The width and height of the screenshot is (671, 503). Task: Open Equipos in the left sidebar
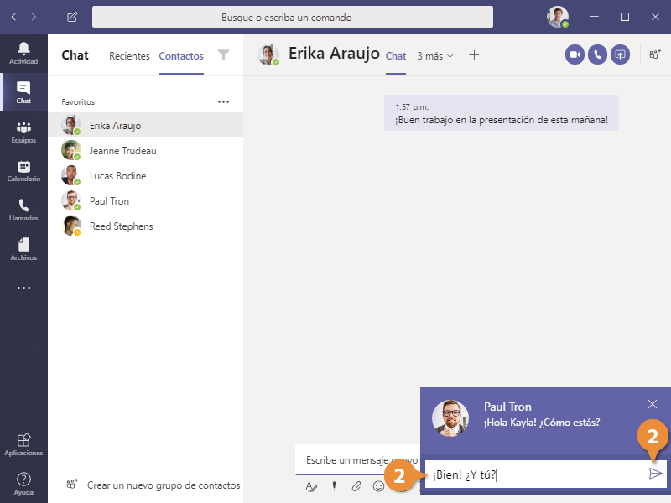[23, 132]
